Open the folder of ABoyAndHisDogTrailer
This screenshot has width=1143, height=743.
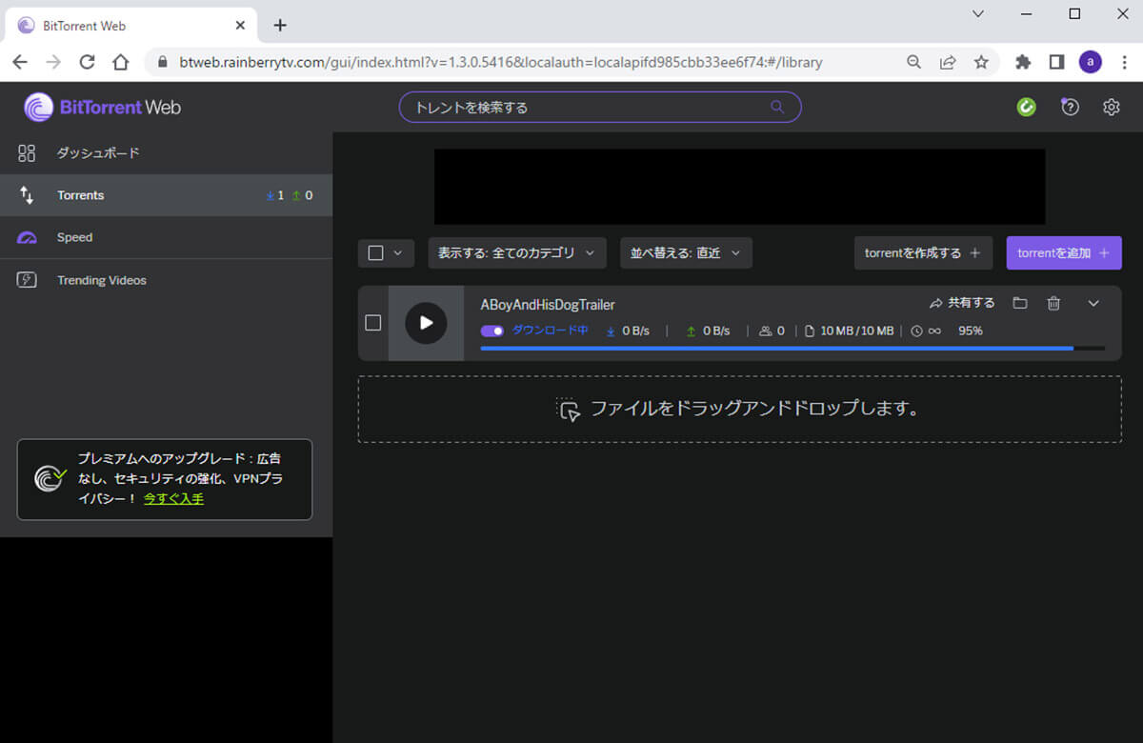[1020, 303]
